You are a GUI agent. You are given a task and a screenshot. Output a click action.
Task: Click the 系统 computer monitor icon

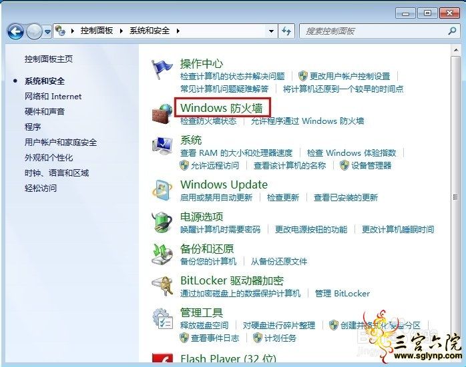coord(162,146)
